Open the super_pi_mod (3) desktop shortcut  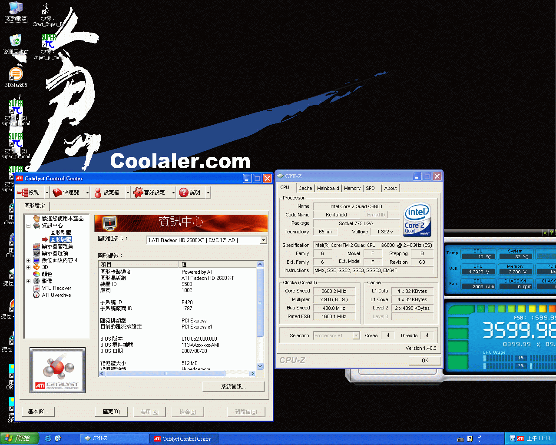[x=16, y=146]
